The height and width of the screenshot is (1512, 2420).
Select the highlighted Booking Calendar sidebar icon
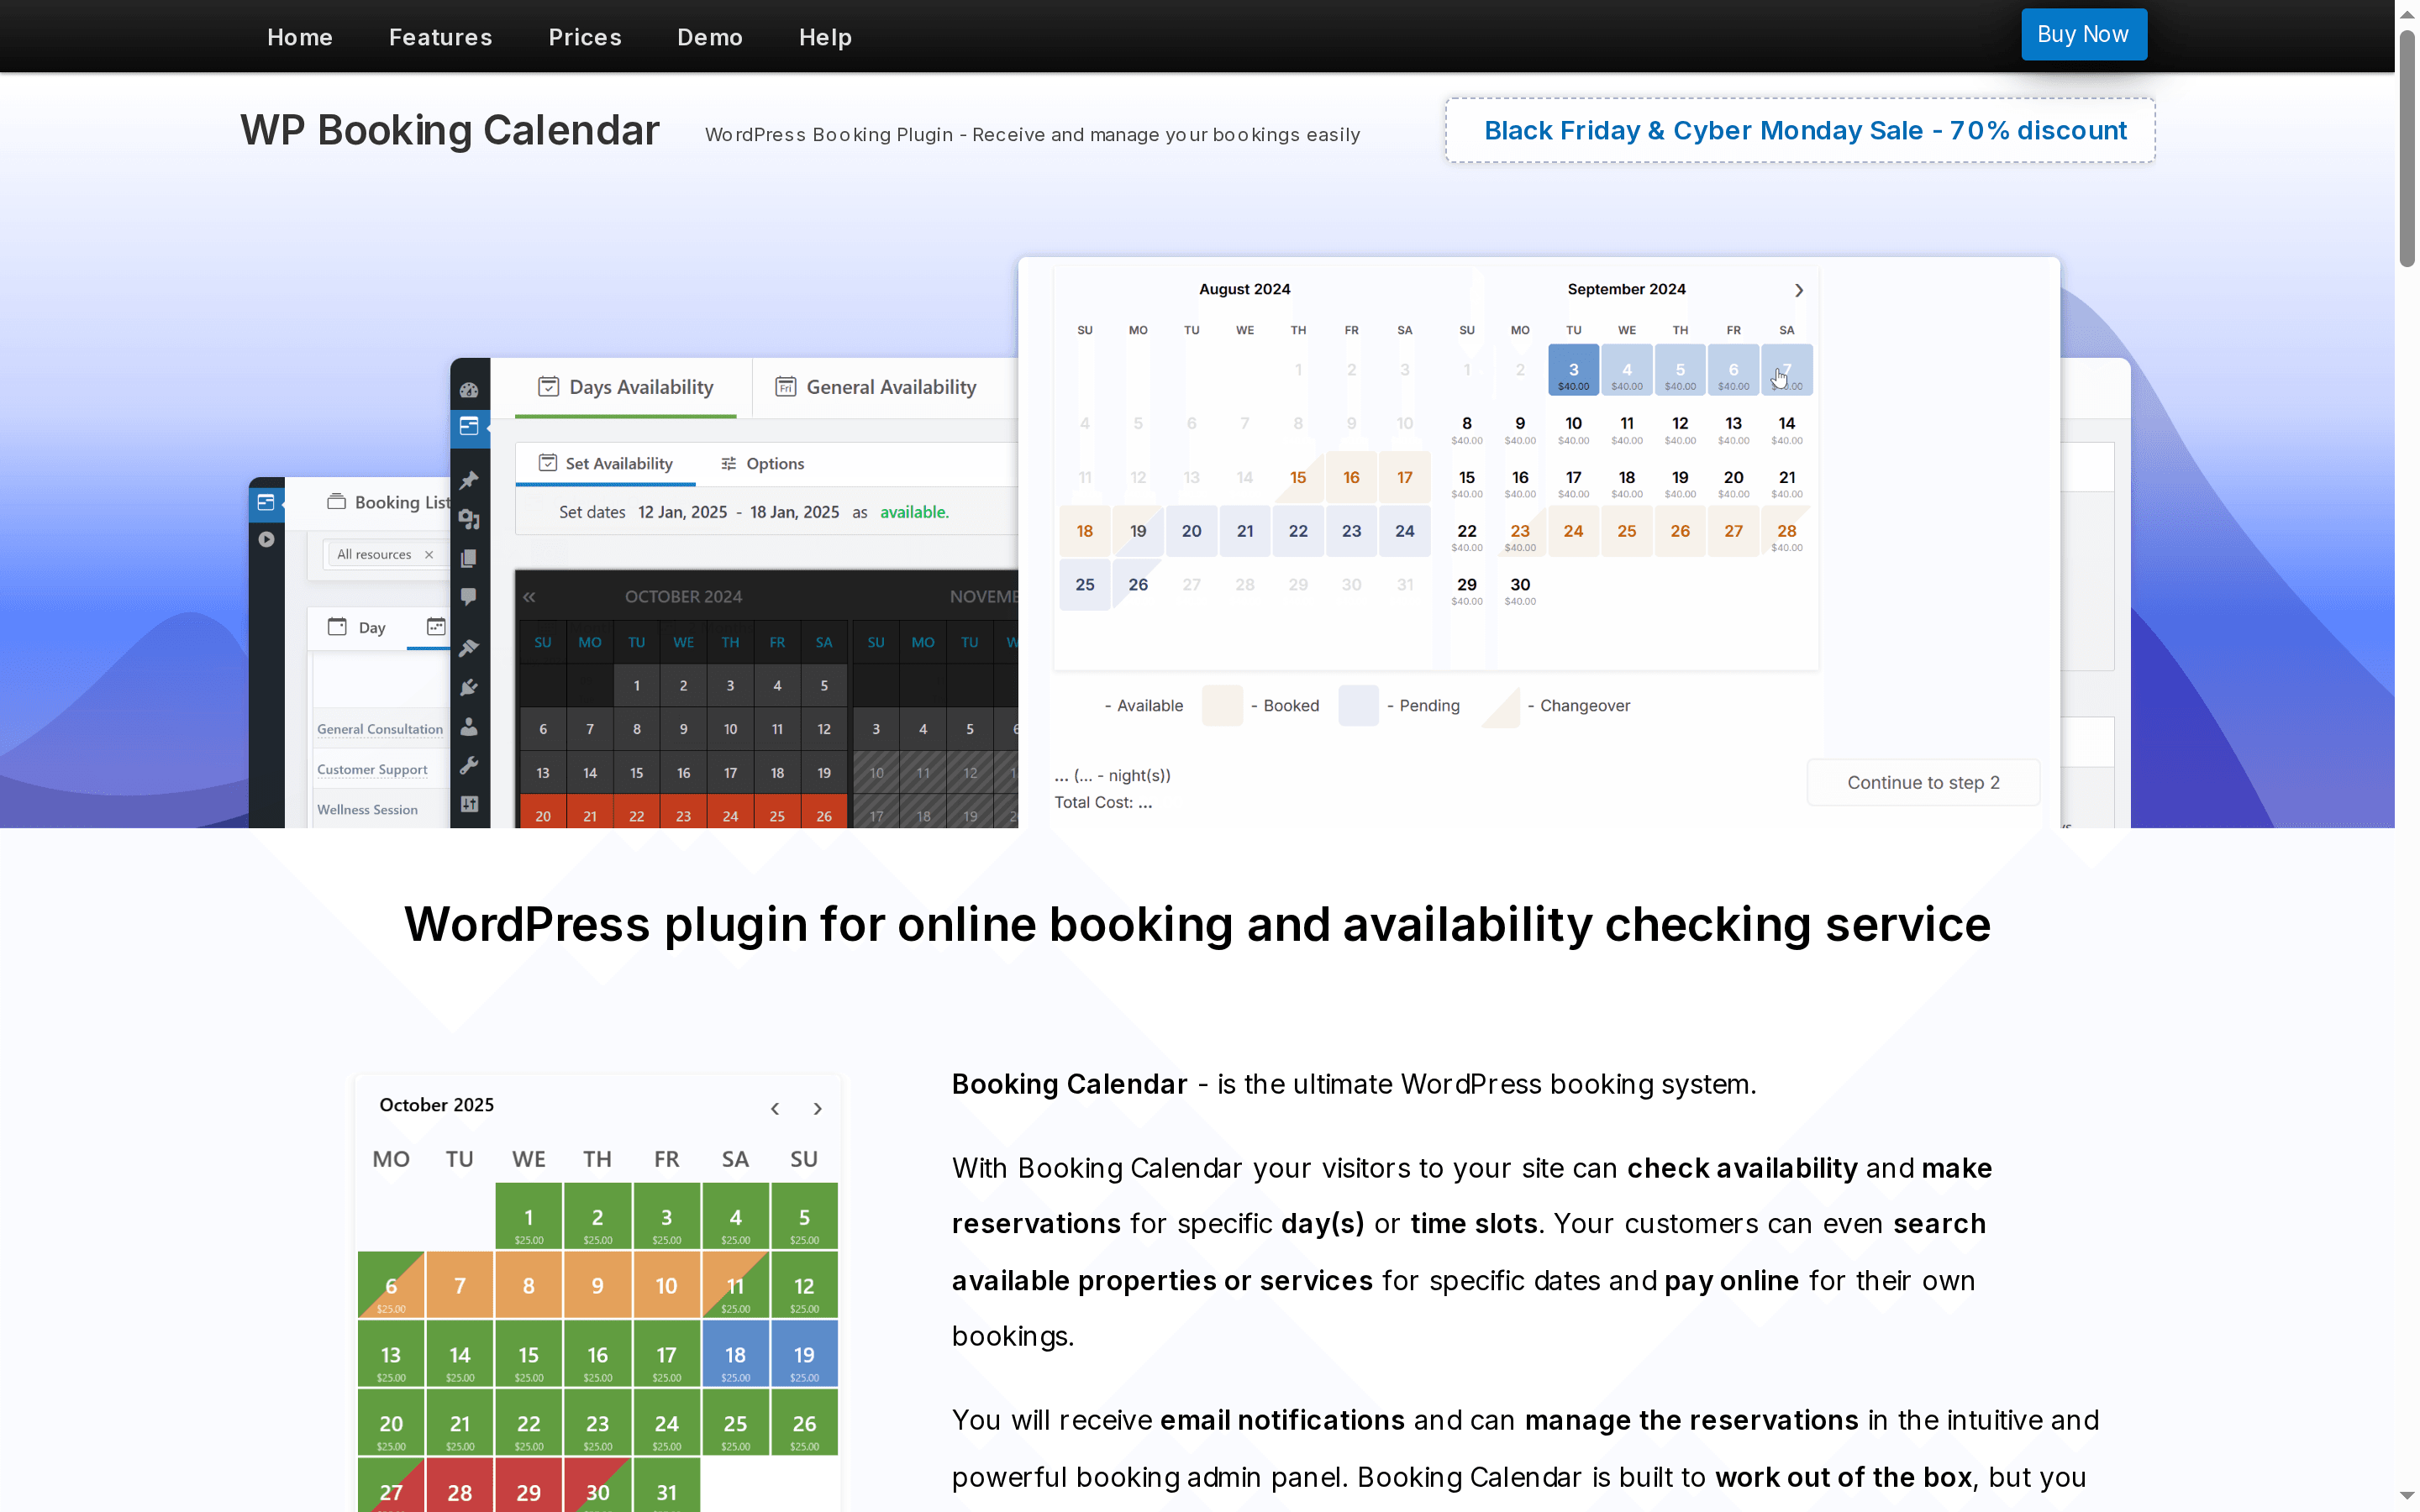[x=470, y=428]
